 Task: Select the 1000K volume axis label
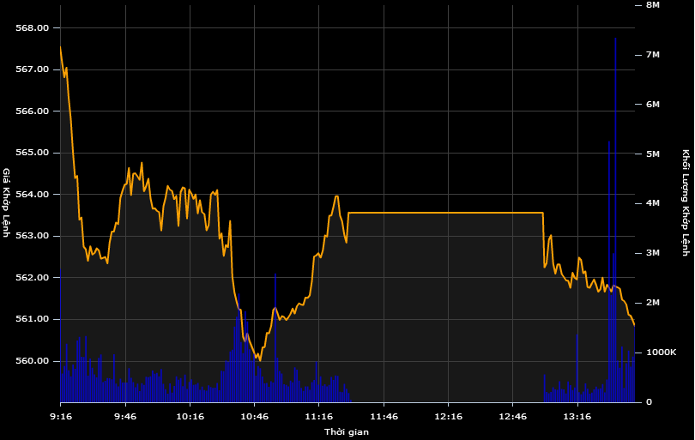(x=661, y=353)
